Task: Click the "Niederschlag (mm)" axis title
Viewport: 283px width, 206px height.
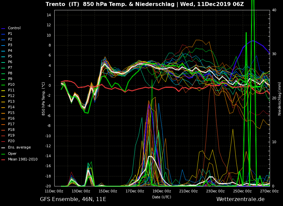Action: [279, 99]
